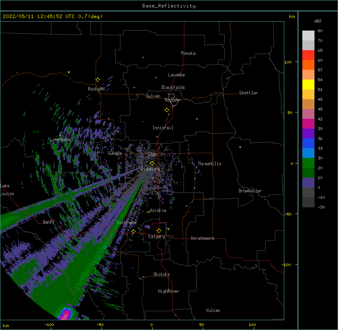Click the Blackfalds city label
This screenshot has height=330, width=338.
point(173,87)
